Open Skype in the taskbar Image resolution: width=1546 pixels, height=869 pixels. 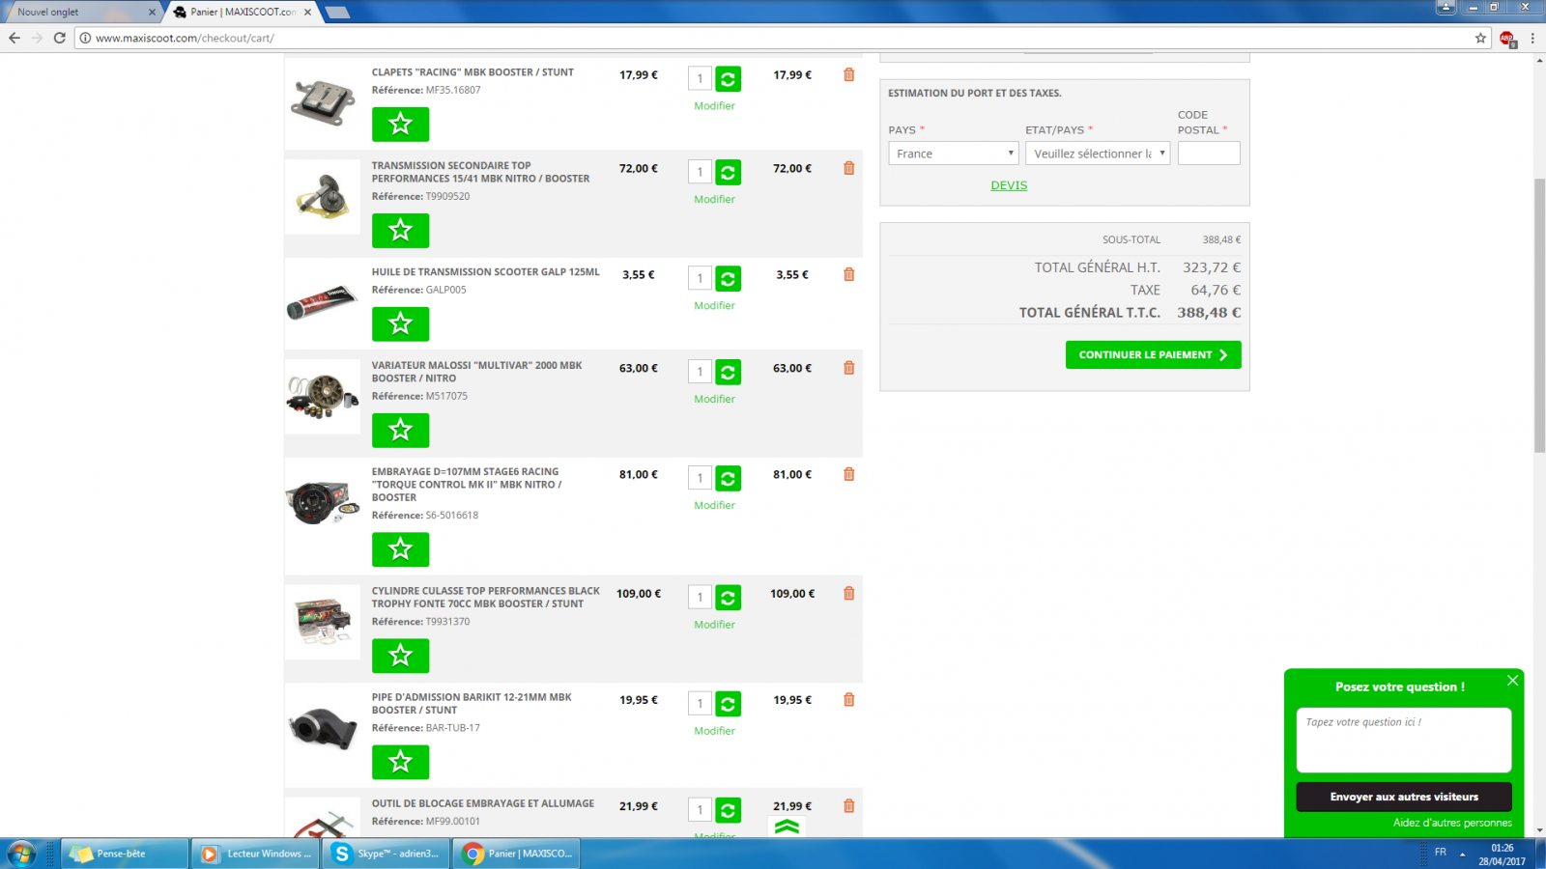[x=386, y=854]
